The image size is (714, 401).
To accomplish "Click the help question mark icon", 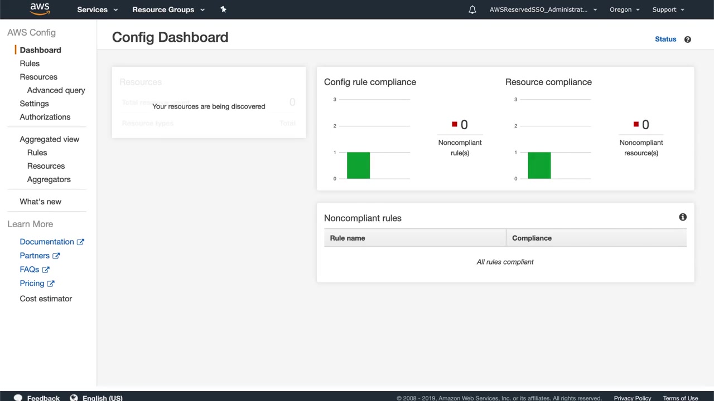I will [x=687, y=40].
